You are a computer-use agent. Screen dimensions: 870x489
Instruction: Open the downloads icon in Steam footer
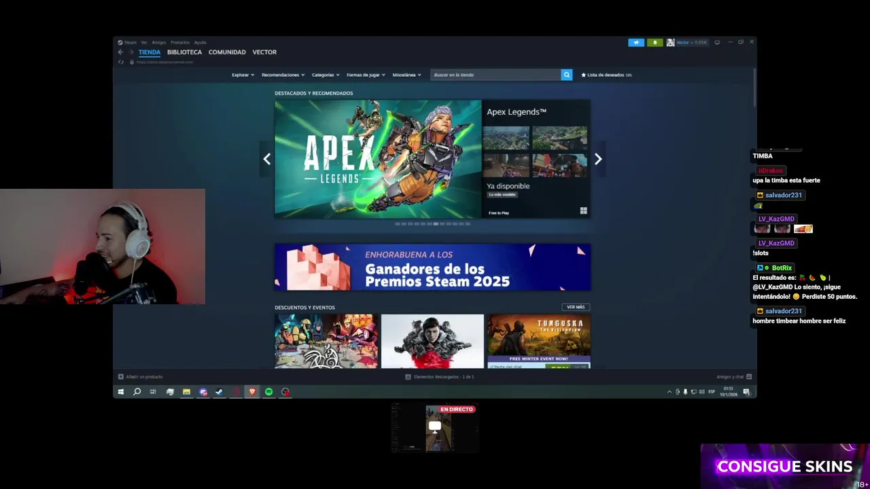[x=408, y=377]
